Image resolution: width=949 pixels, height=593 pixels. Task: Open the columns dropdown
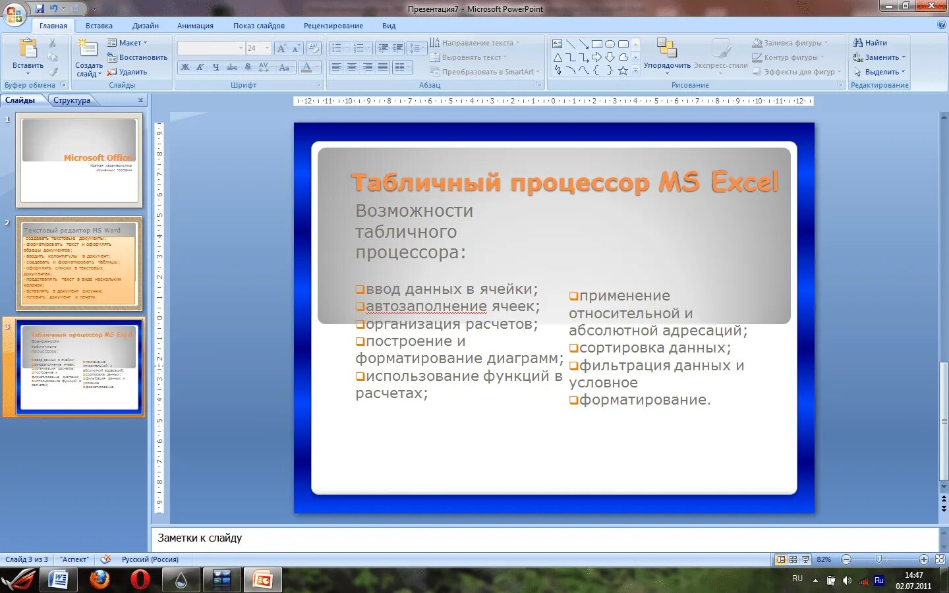click(402, 67)
